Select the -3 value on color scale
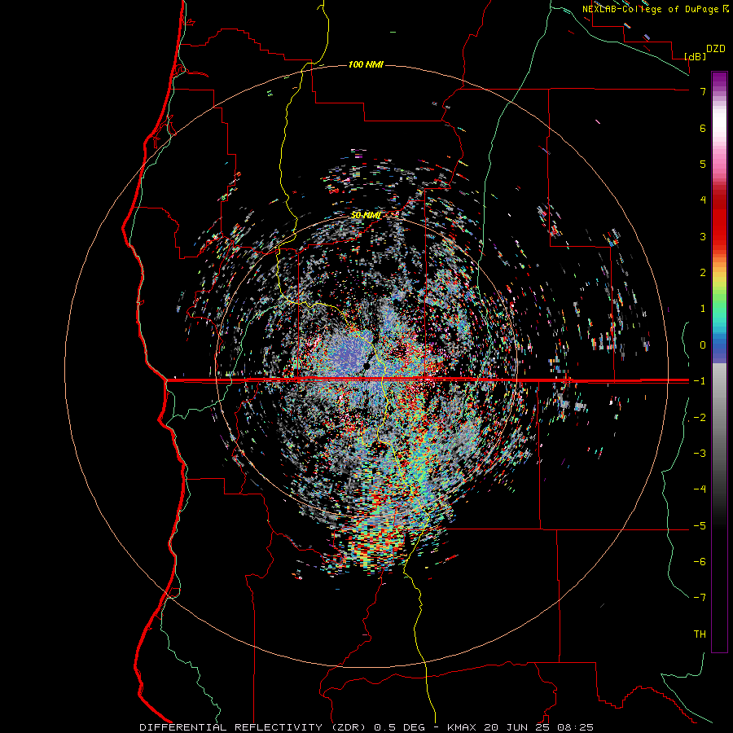This screenshot has height=733, width=733. pos(700,454)
